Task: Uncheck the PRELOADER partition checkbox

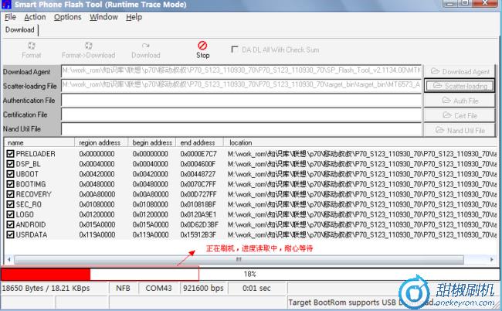Action: [x=10, y=154]
